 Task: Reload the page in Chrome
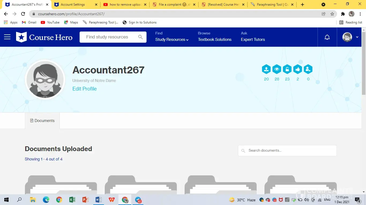[x=23, y=14]
